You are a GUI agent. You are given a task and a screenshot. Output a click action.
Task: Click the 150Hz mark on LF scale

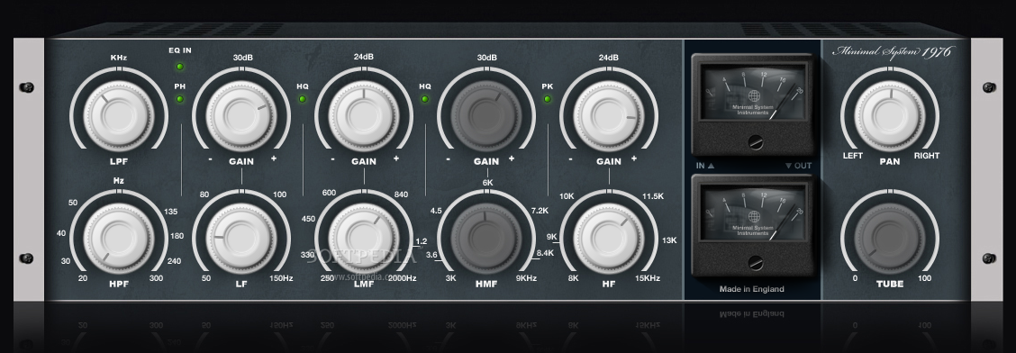tap(281, 278)
